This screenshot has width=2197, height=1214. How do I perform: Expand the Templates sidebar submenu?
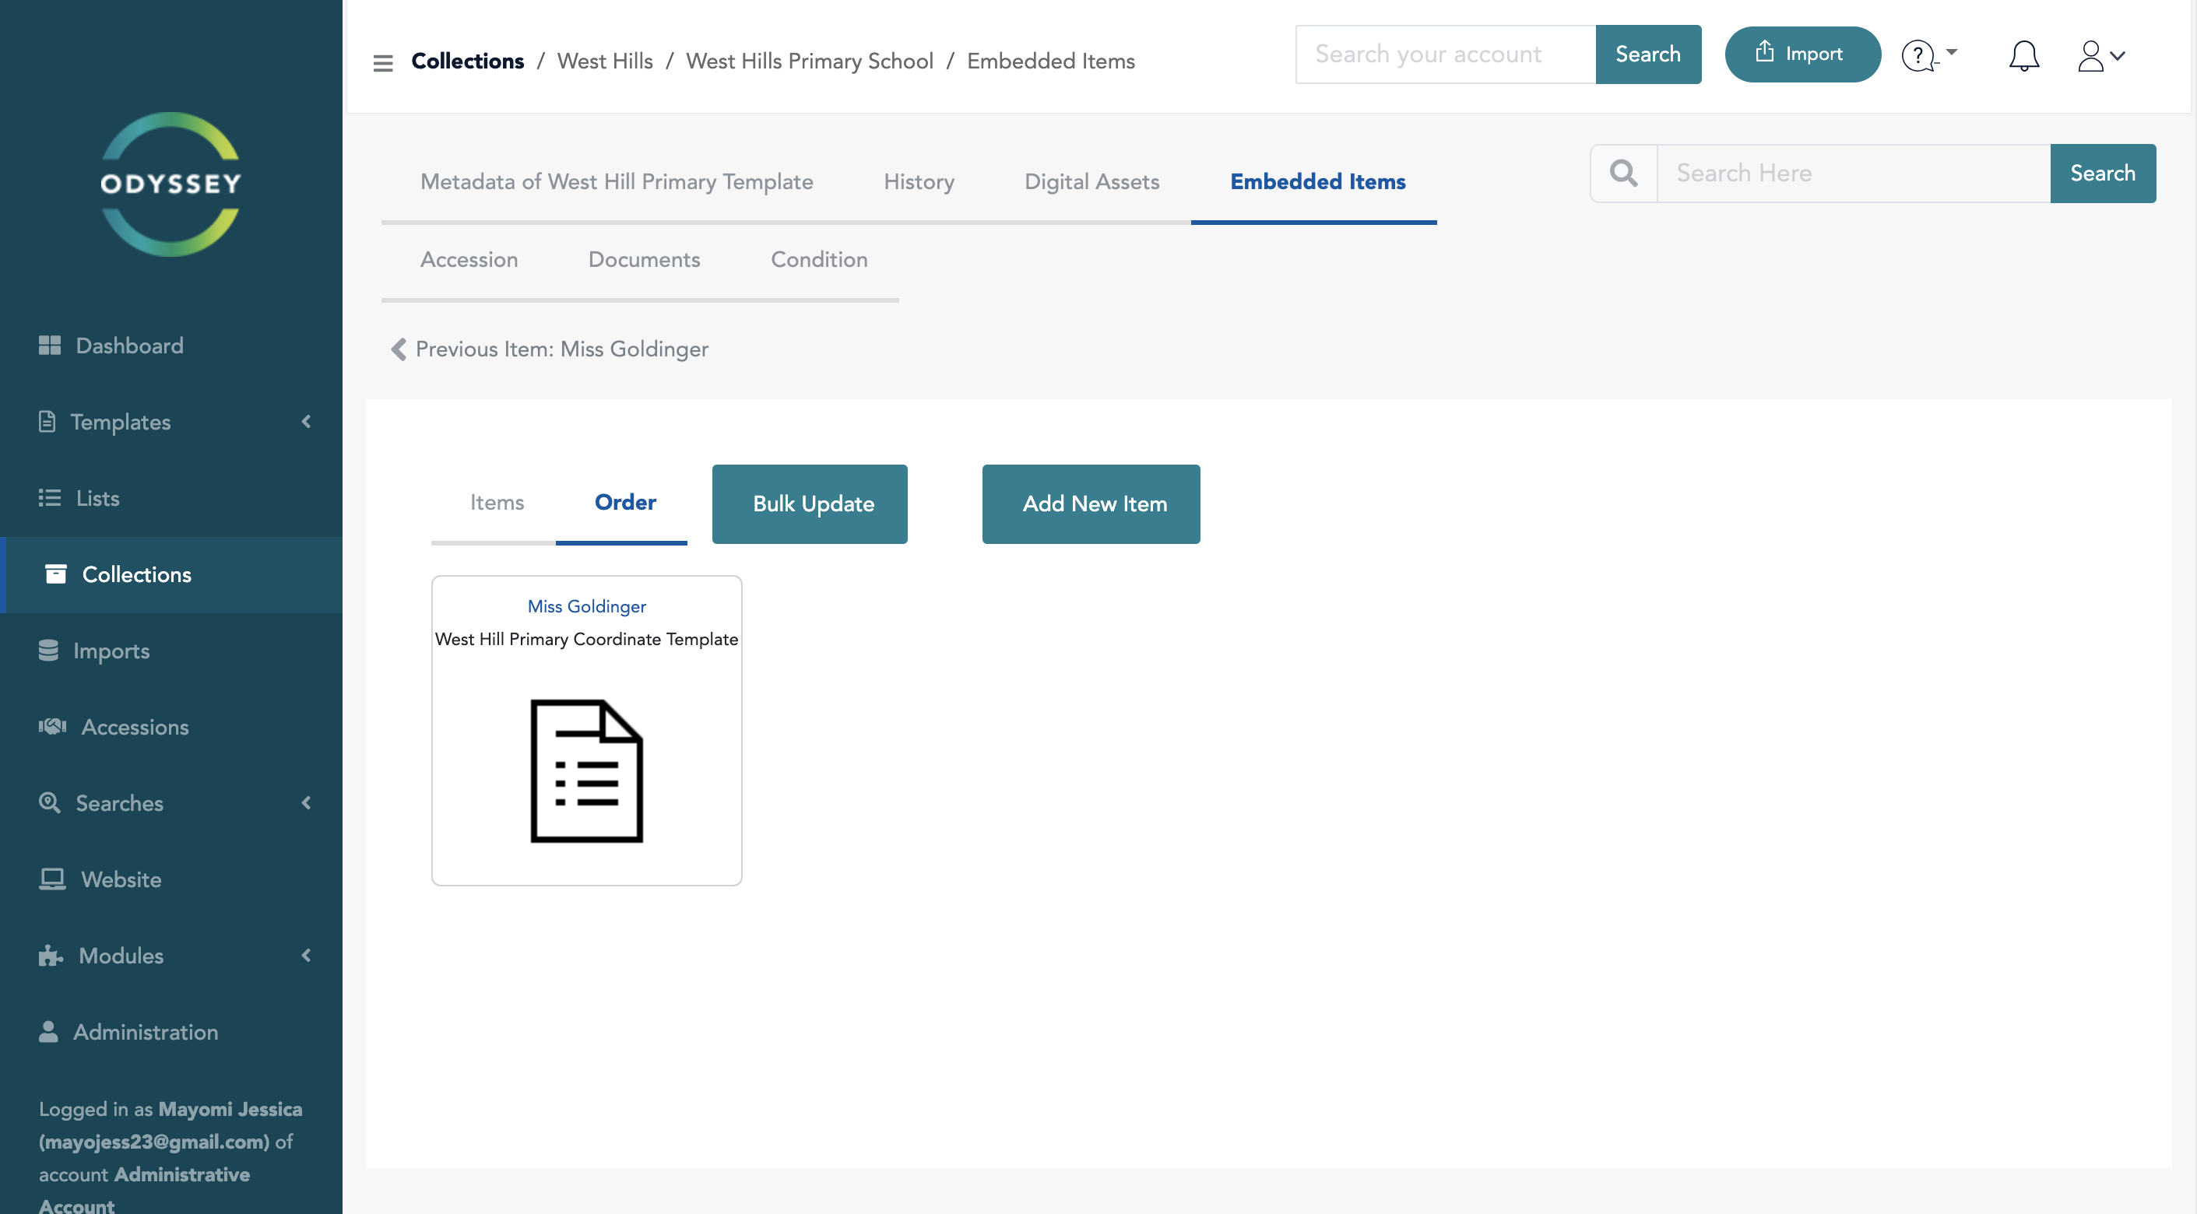coord(306,421)
